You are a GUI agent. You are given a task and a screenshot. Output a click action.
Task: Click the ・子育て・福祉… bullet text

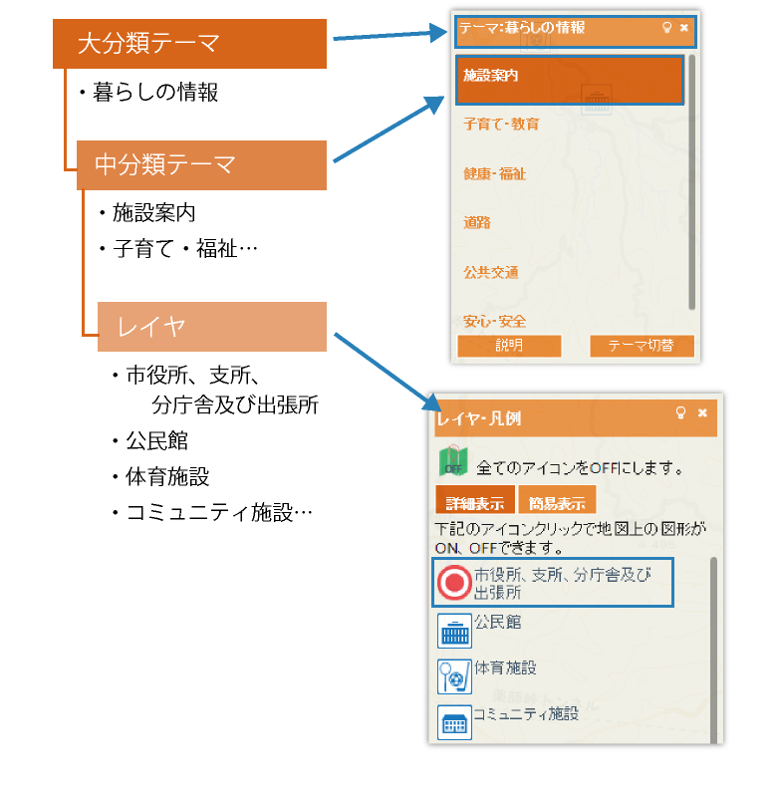pyautogui.click(x=178, y=248)
